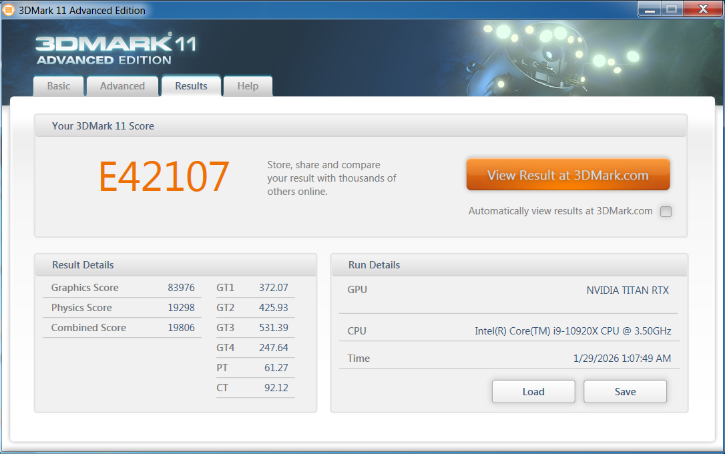Select the Physics Score row

tap(122, 308)
